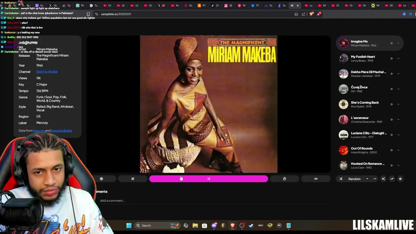
Task: Open the filter sliders button
Action: (133, 179)
